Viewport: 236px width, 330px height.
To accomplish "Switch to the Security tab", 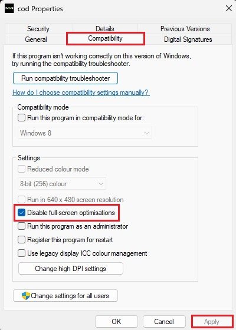I will click(38, 29).
